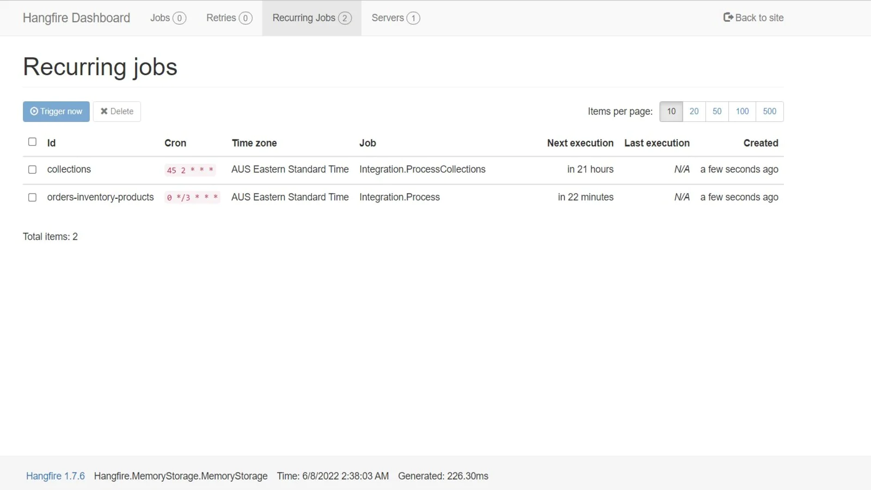
Task: Click the 'in 21 hours' next execution
Action: (590, 169)
